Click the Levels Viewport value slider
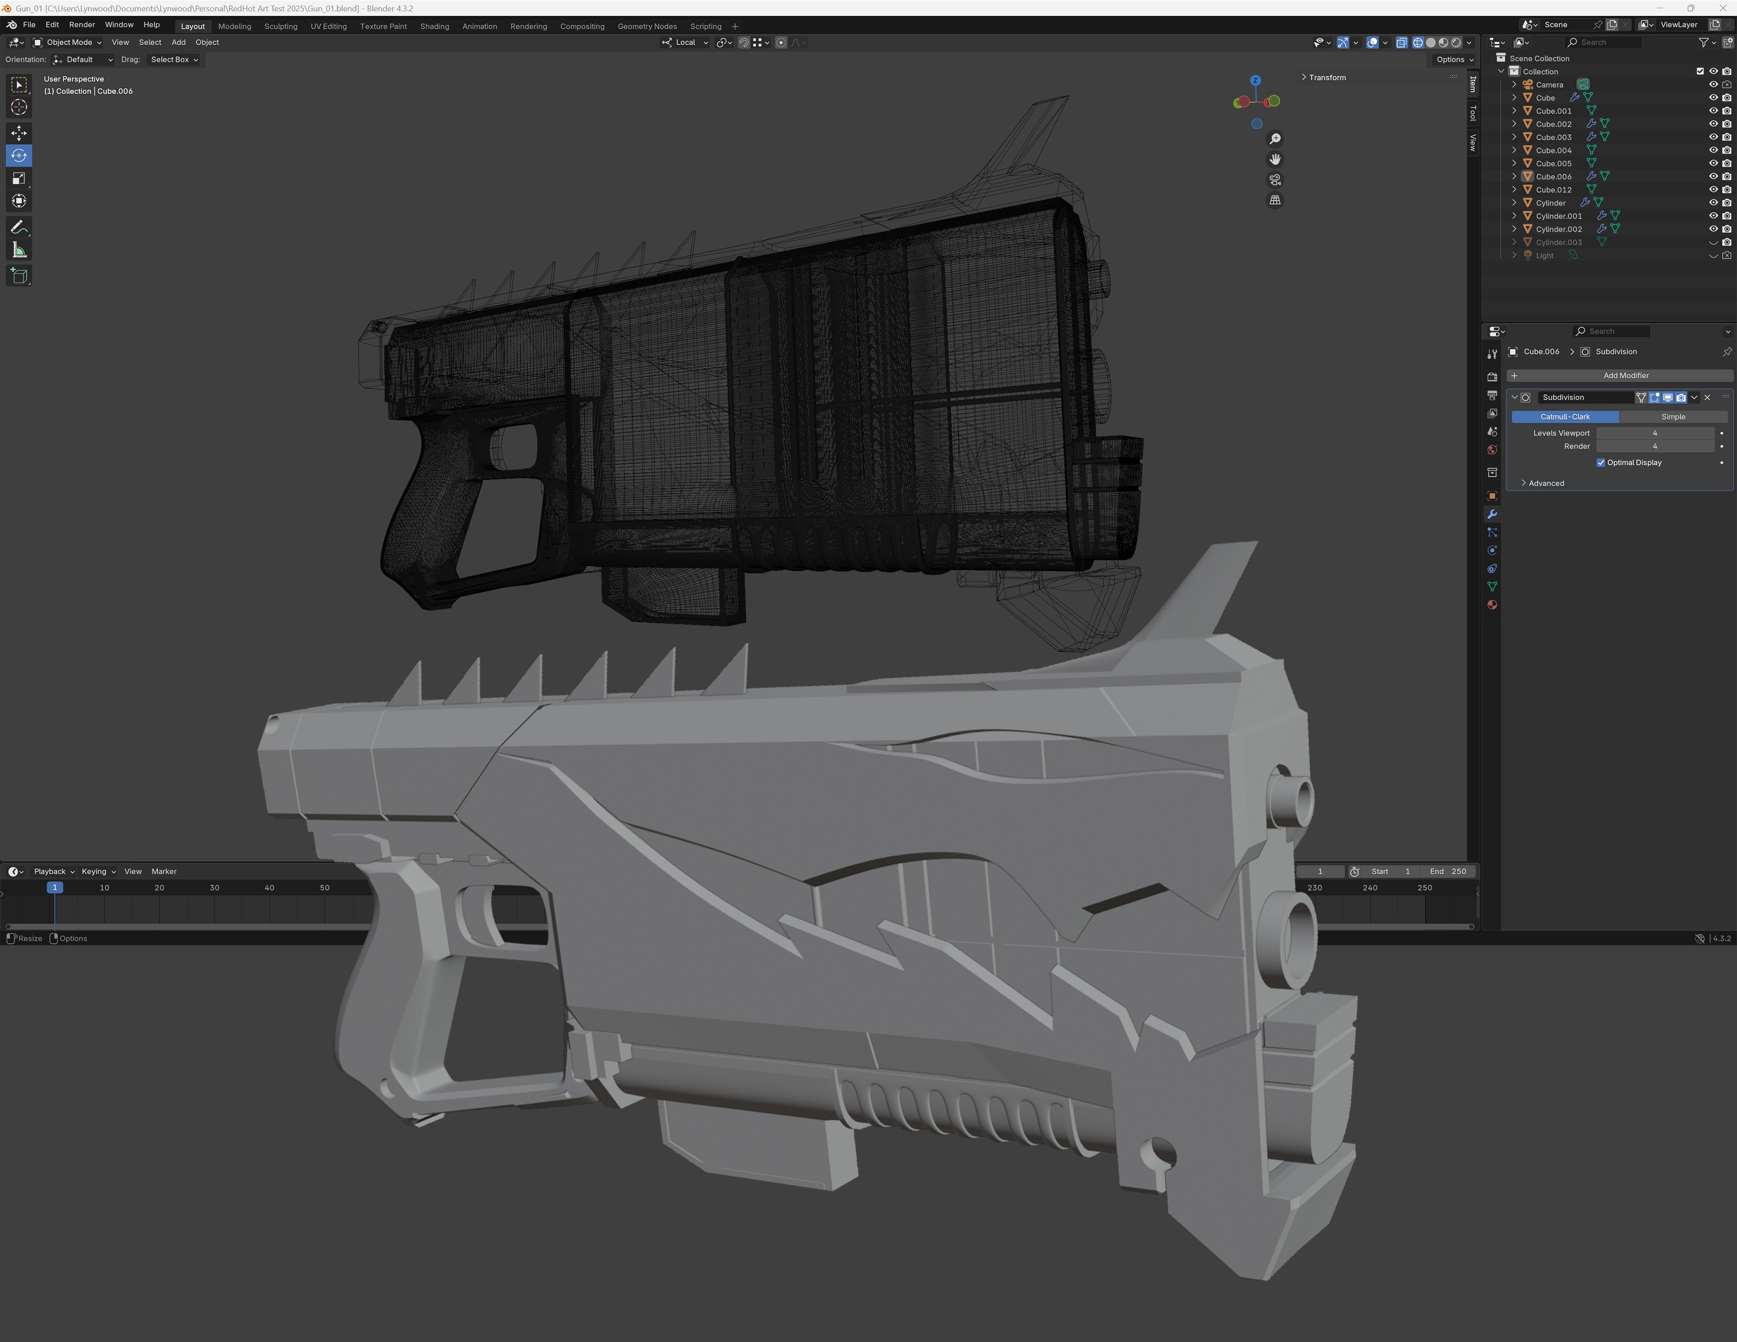This screenshot has width=1737, height=1342. tap(1654, 433)
